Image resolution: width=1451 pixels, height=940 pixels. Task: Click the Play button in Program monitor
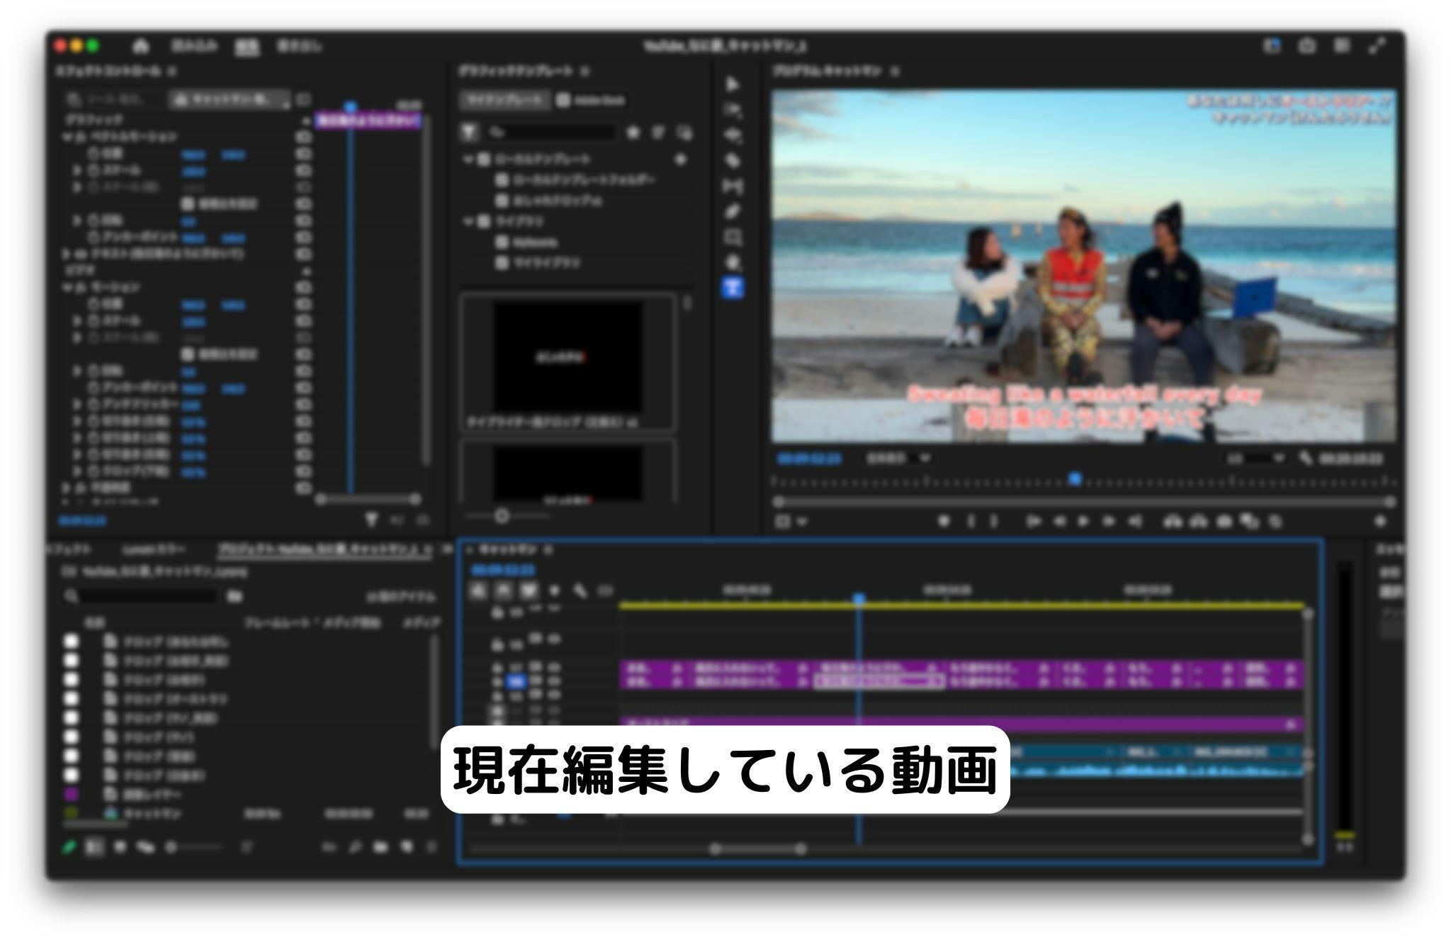coord(1083,522)
